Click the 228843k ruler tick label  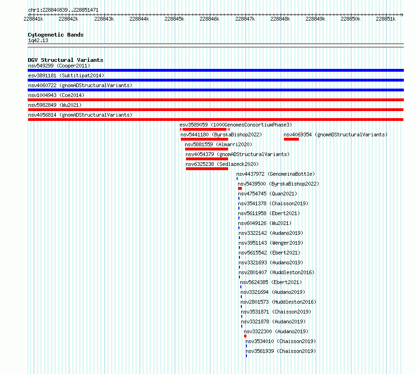[x=104, y=19]
